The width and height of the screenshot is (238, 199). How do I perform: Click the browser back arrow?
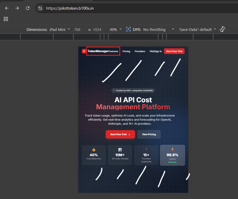pos(7,8)
